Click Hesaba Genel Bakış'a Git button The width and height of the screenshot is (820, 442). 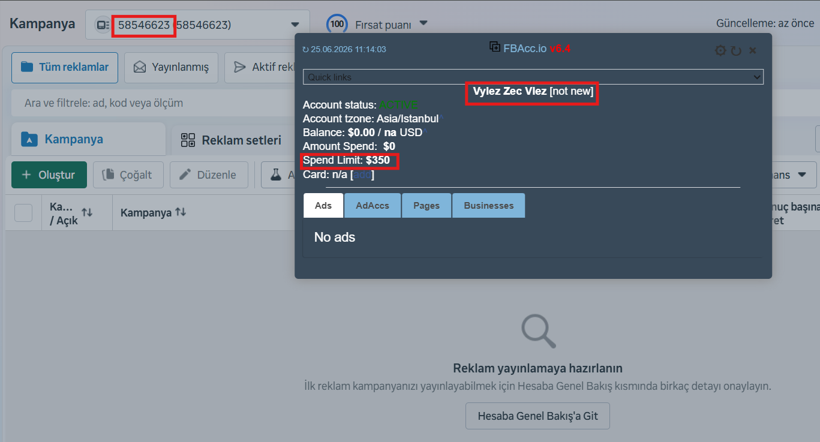tap(537, 416)
